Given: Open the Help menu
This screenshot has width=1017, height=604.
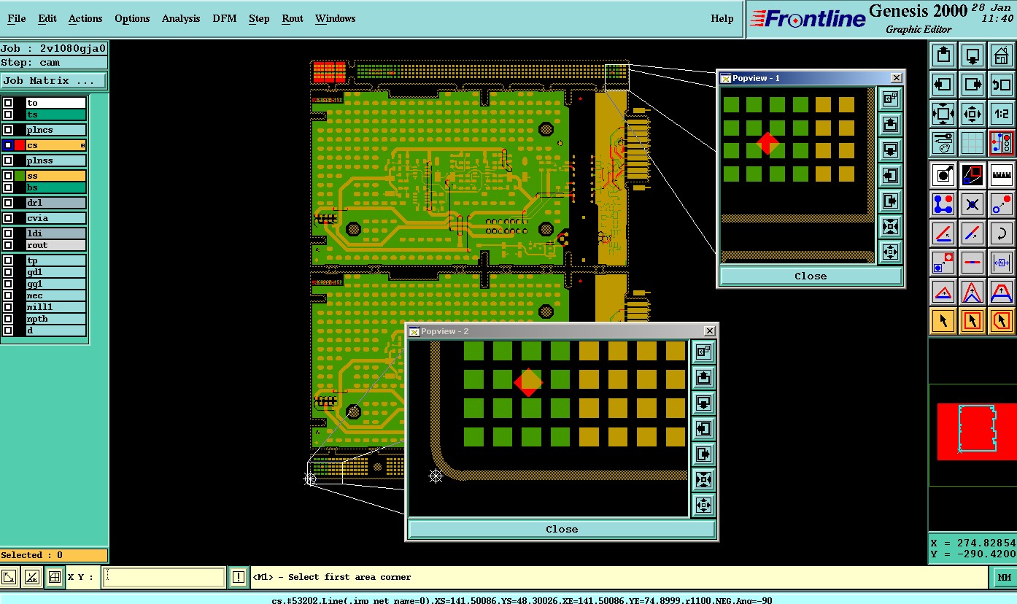Looking at the screenshot, I should [x=722, y=18].
